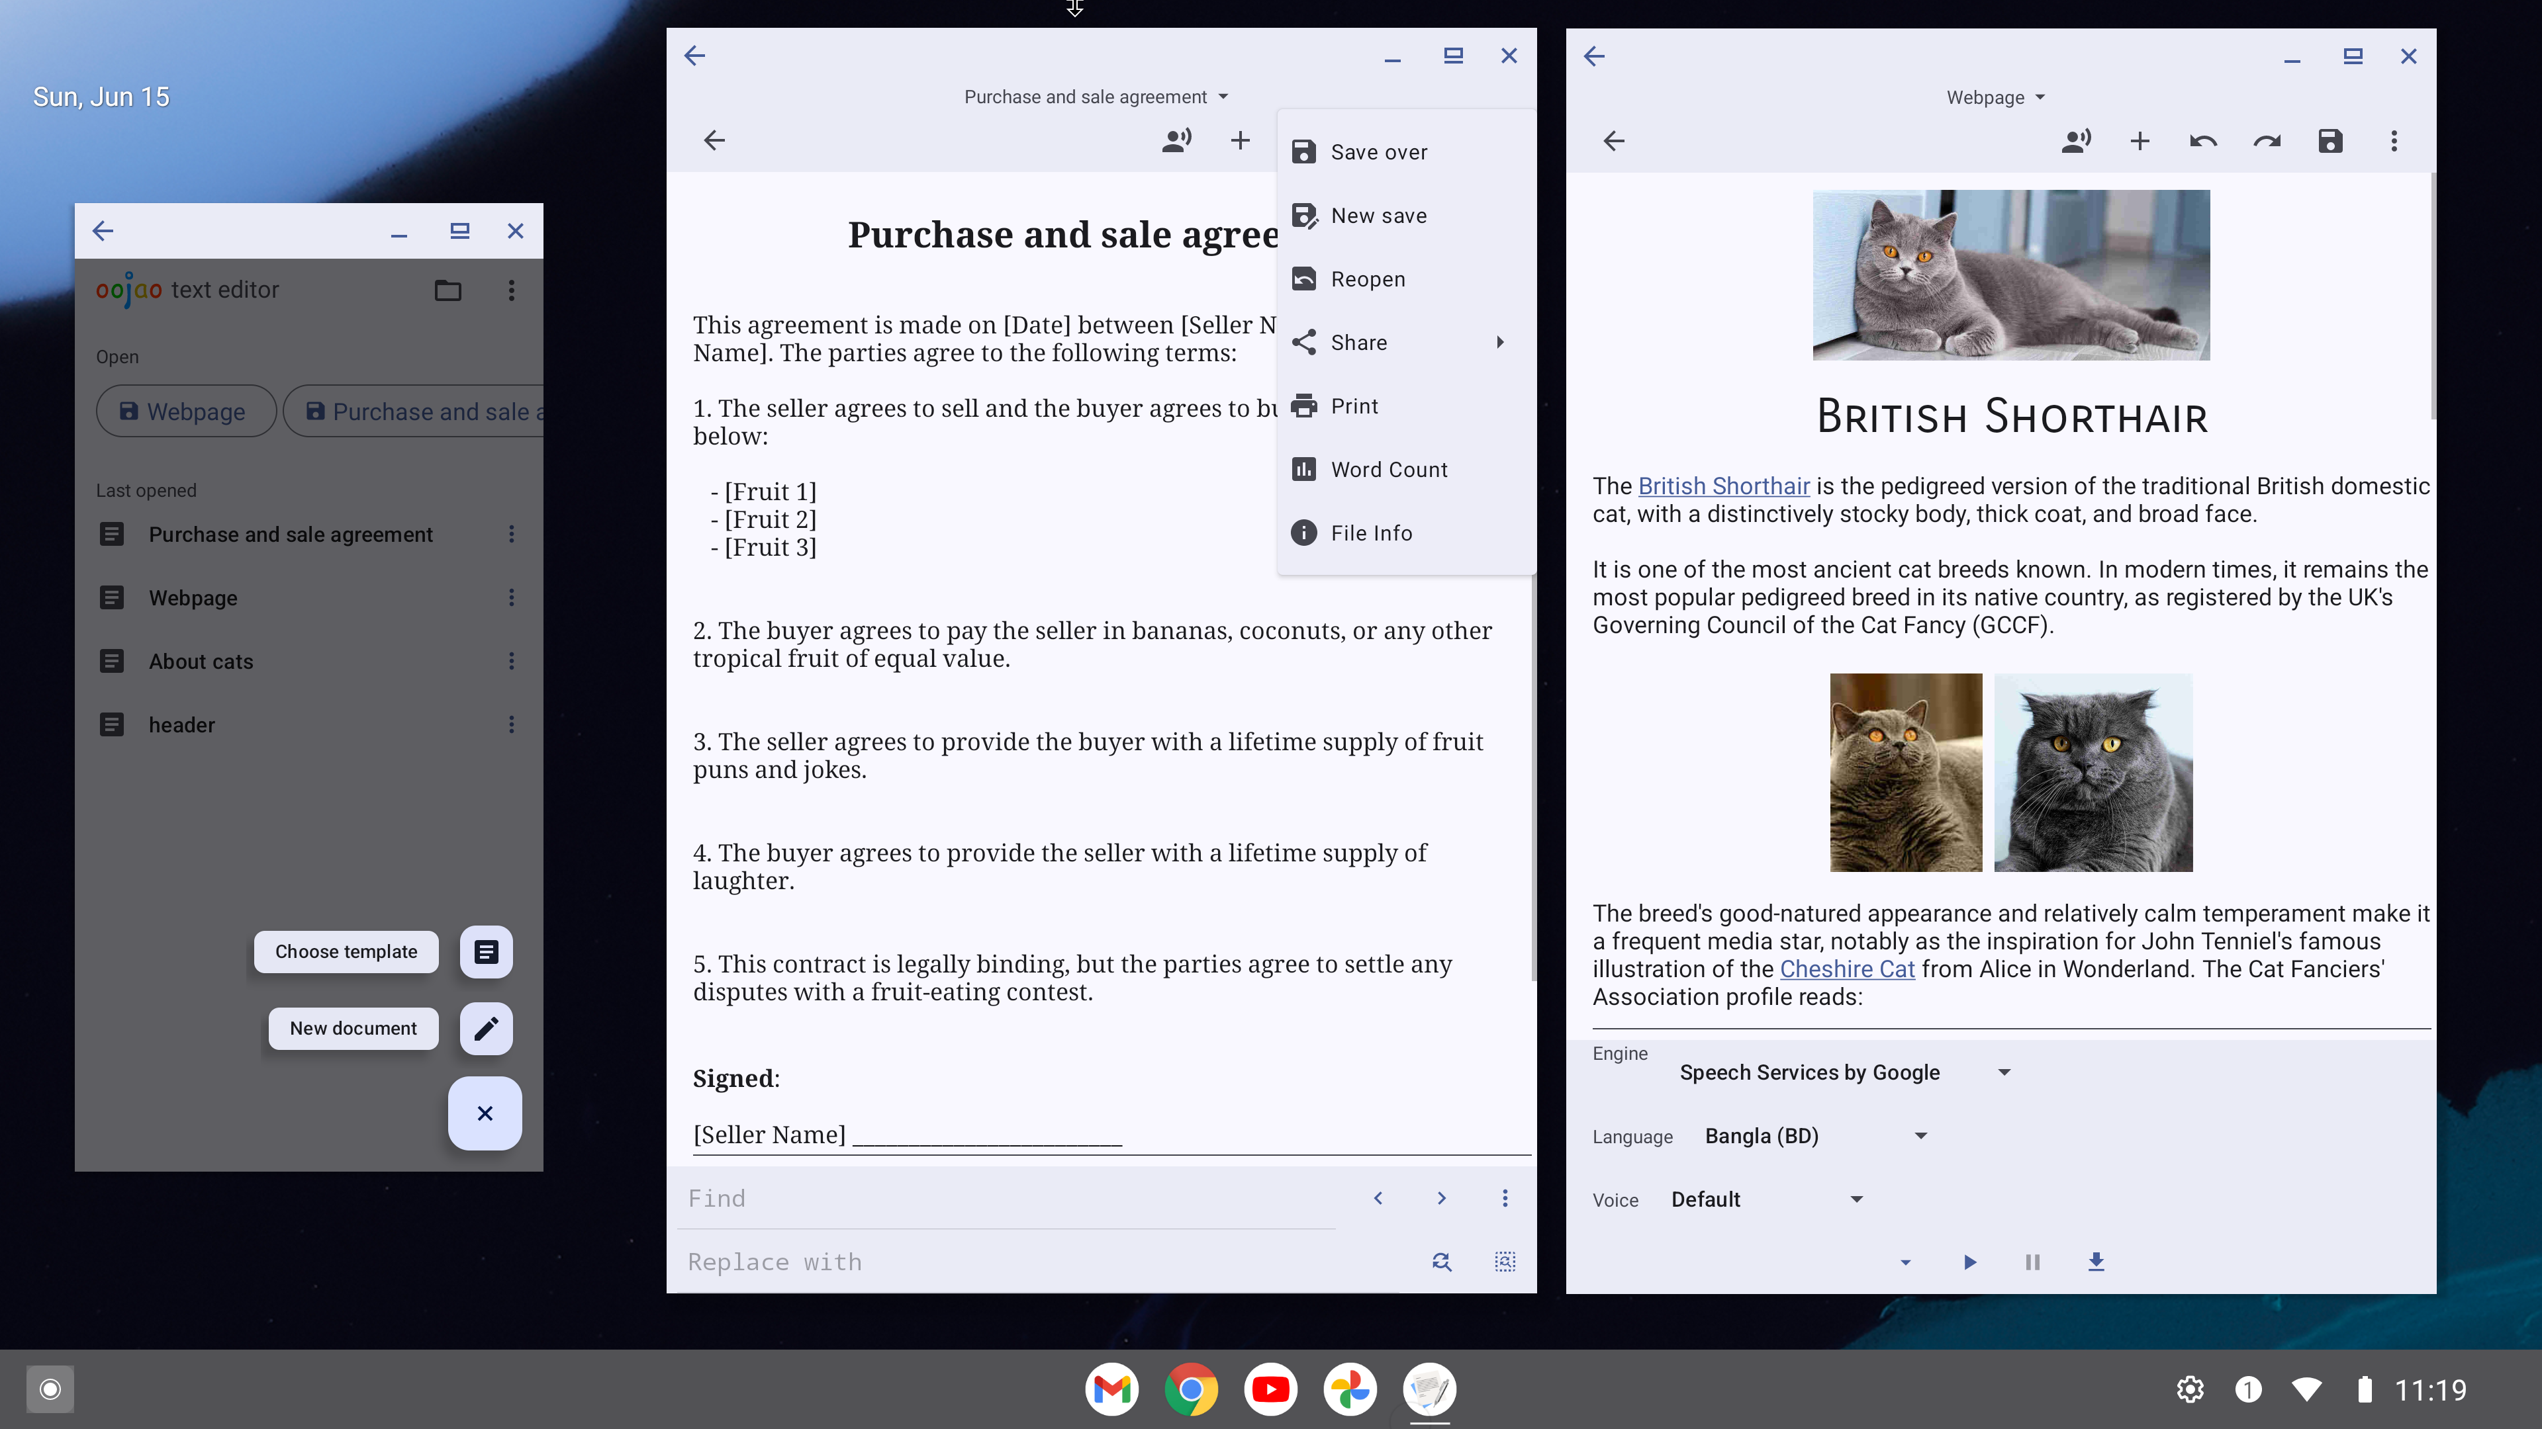The width and height of the screenshot is (2542, 1429).
Task: Open header from the Last opened list
Action: click(181, 725)
